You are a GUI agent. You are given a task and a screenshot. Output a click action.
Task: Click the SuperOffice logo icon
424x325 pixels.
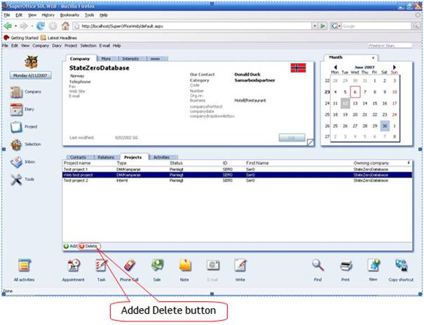pos(31,62)
